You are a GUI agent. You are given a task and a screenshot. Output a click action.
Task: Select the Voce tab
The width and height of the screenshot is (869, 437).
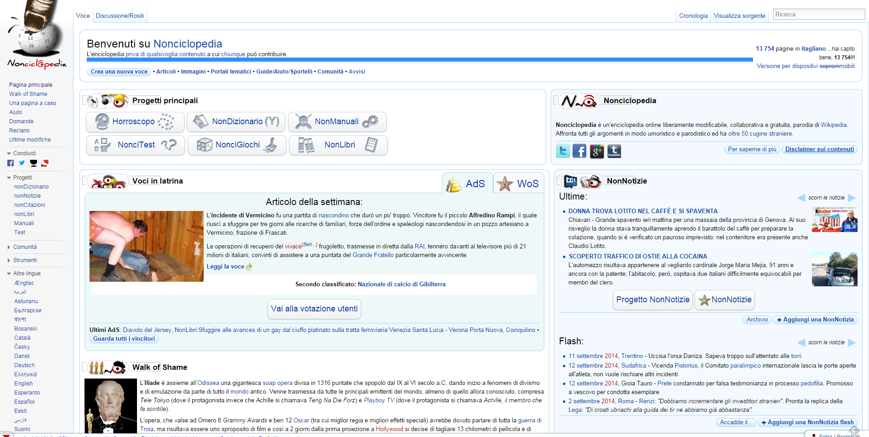(x=83, y=16)
